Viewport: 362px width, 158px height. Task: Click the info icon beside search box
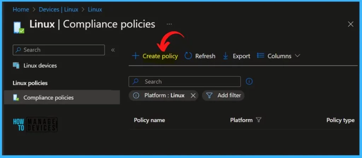pos(249,81)
